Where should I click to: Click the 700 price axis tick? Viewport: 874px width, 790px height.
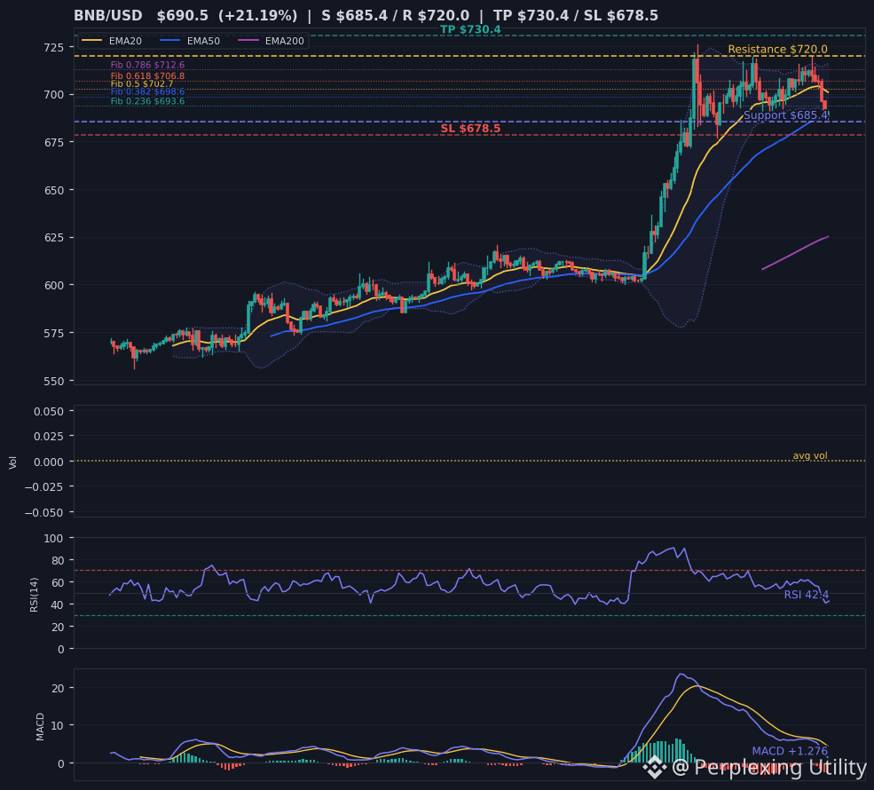pyautogui.click(x=54, y=95)
